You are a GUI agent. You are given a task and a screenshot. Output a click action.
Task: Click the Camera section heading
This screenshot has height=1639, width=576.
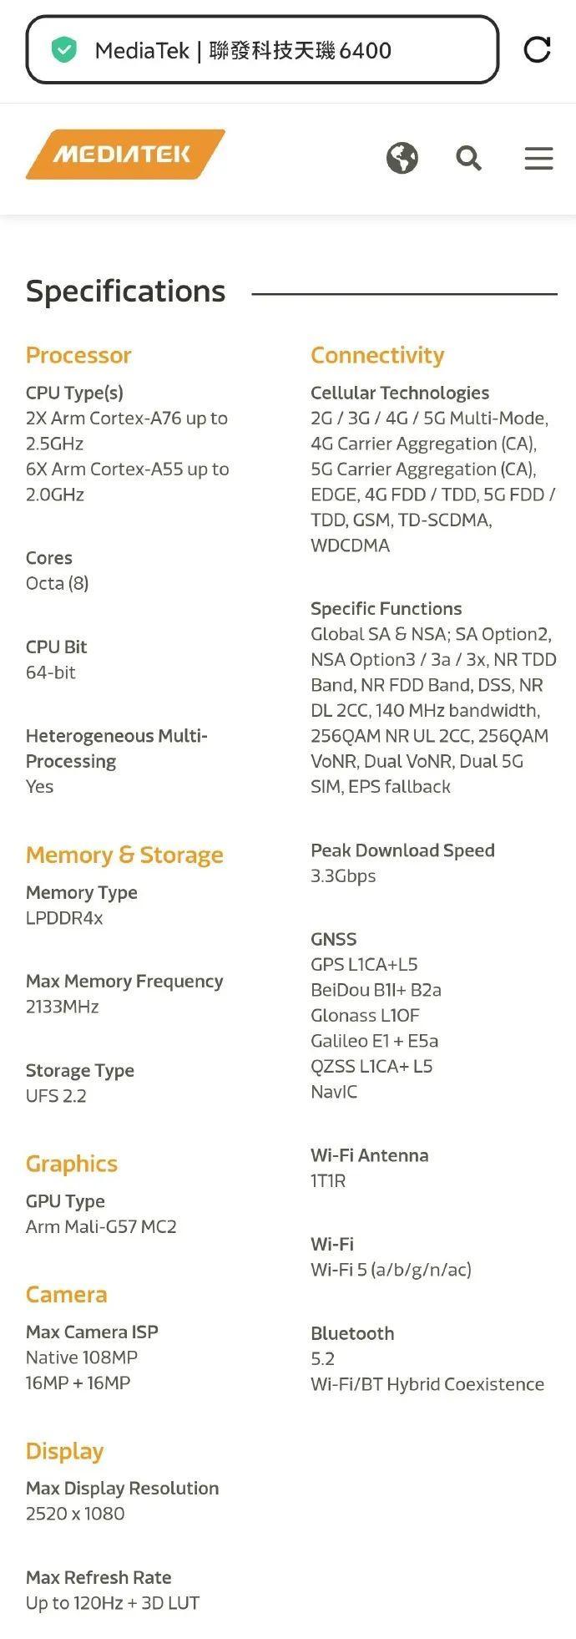point(67,1294)
